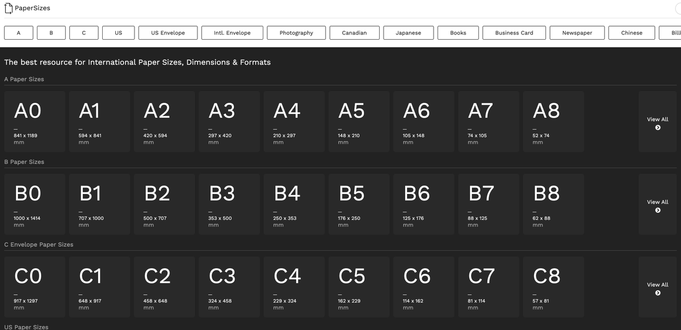Open the A0 paper size card
Screen dimensions: 681x330
pos(35,122)
